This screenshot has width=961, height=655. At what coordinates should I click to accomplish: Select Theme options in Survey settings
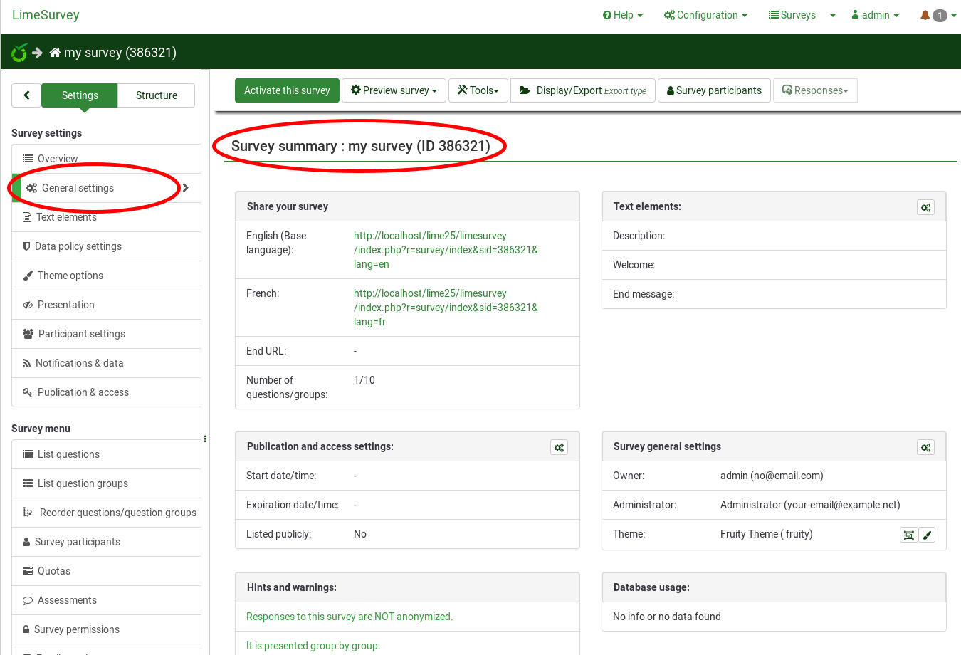click(x=70, y=276)
